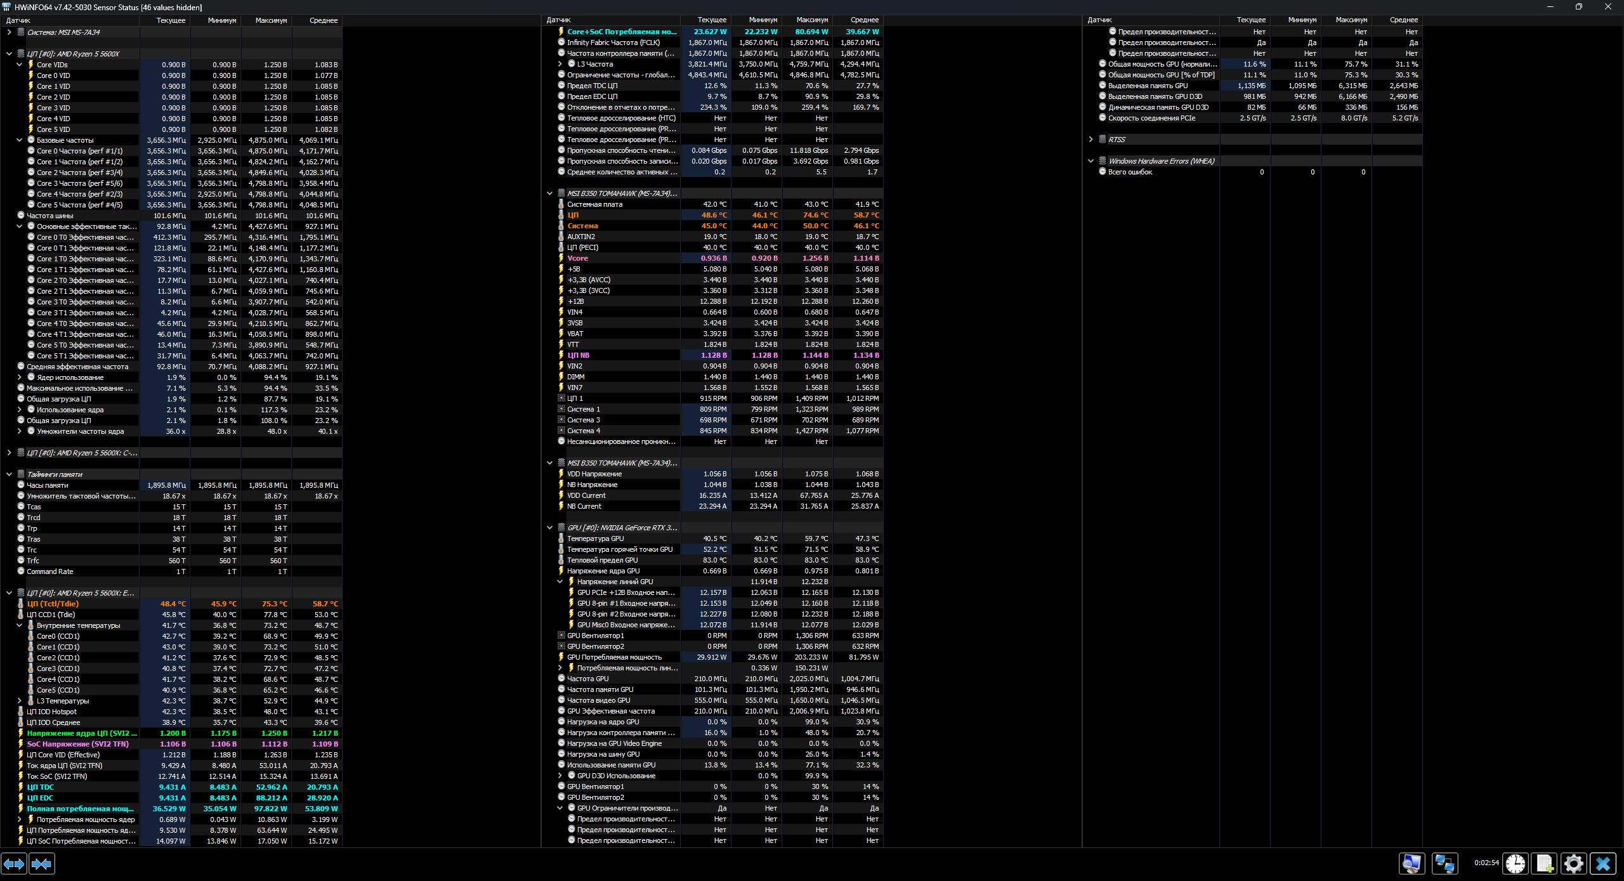Image resolution: width=1624 pixels, height=881 pixels.
Task: Select the Vcore sensor row
Action: pos(577,258)
